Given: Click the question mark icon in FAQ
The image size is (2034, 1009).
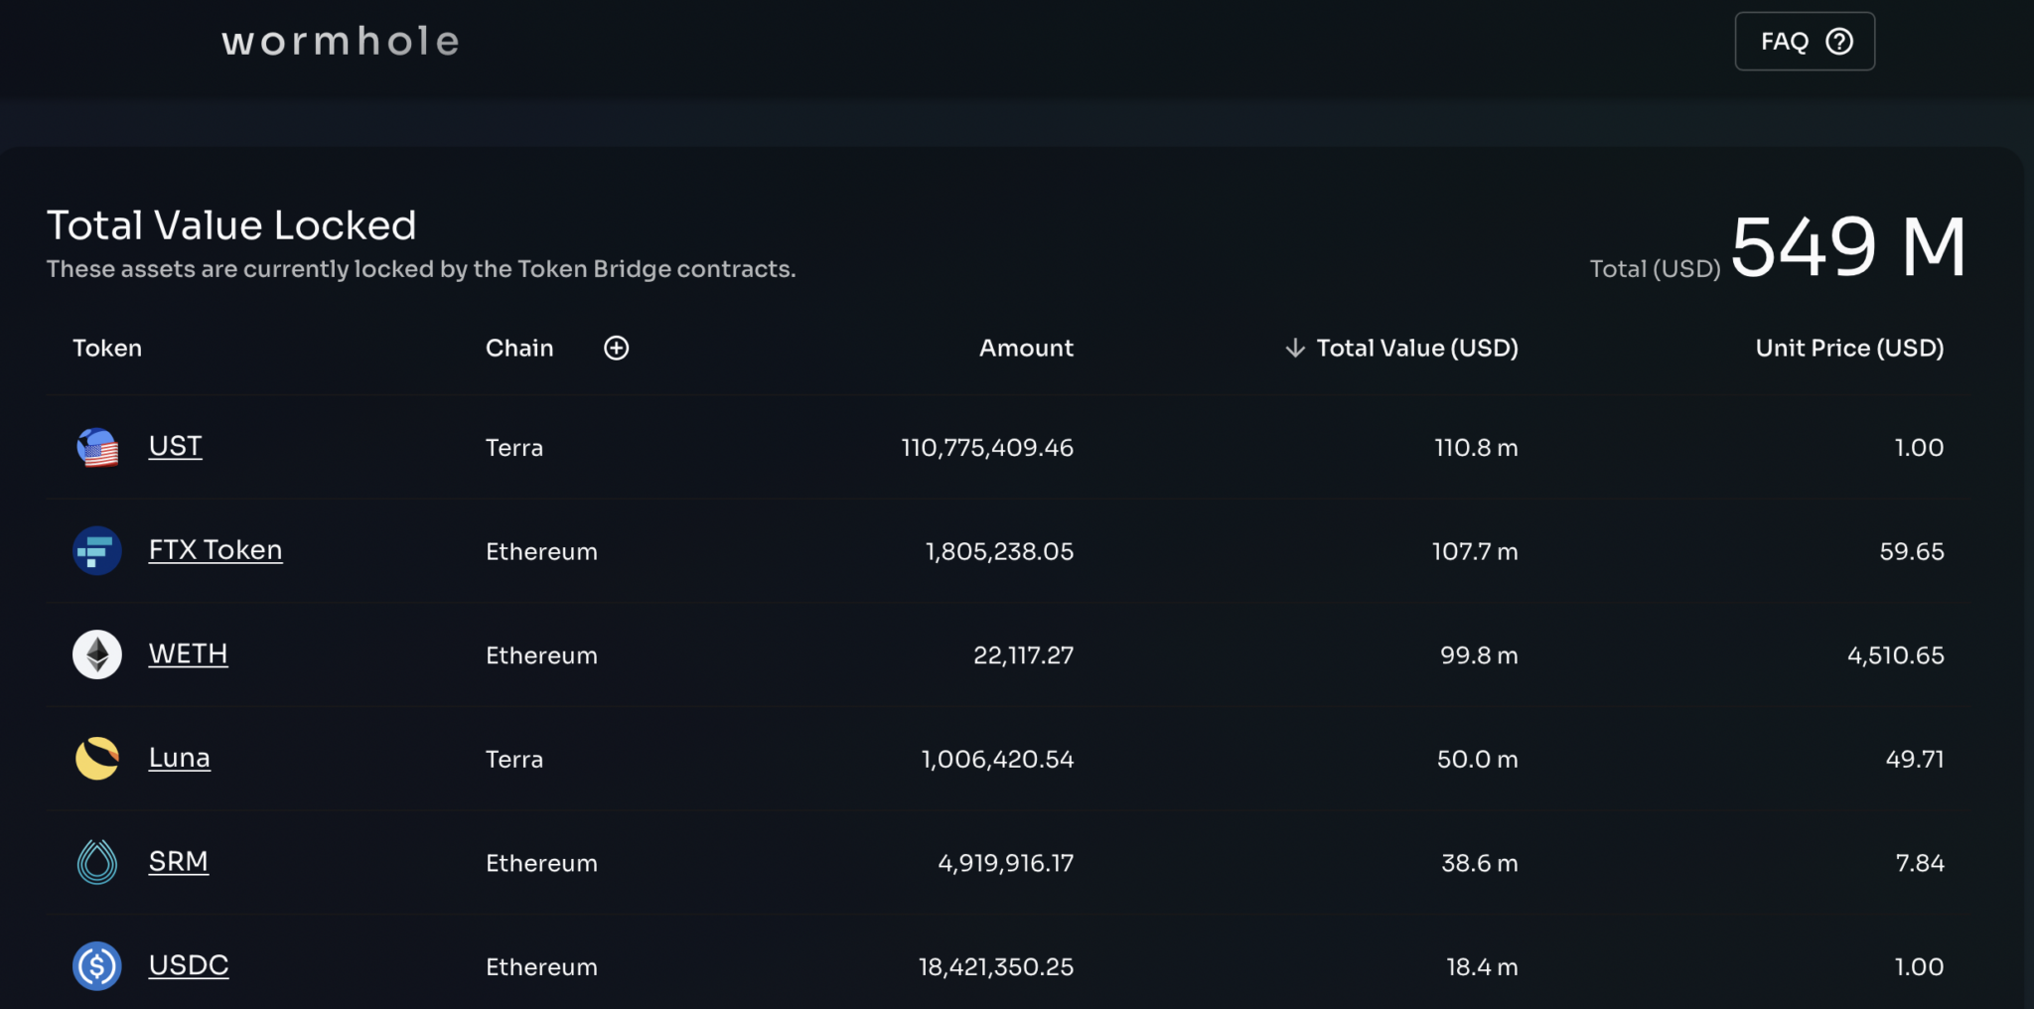Looking at the screenshot, I should [1839, 41].
